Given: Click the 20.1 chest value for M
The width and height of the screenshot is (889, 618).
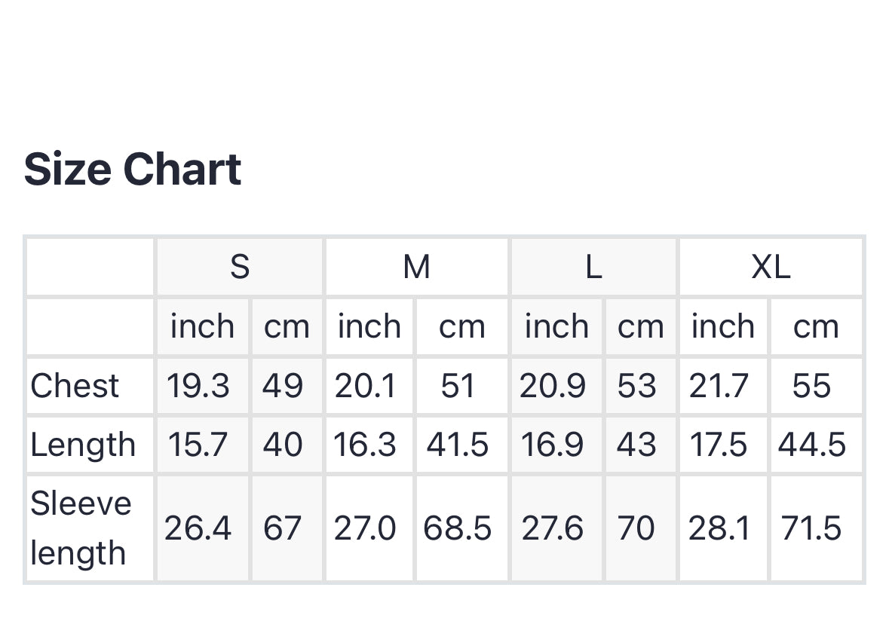Looking at the screenshot, I should tap(366, 386).
